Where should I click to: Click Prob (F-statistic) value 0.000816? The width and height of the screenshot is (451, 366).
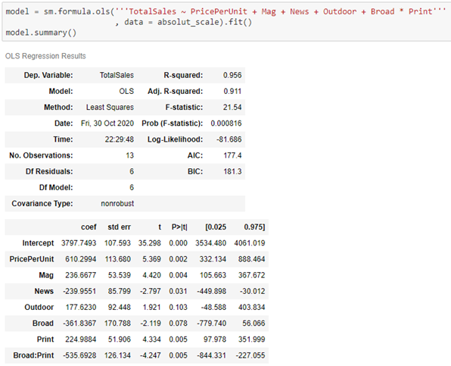click(x=226, y=124)
